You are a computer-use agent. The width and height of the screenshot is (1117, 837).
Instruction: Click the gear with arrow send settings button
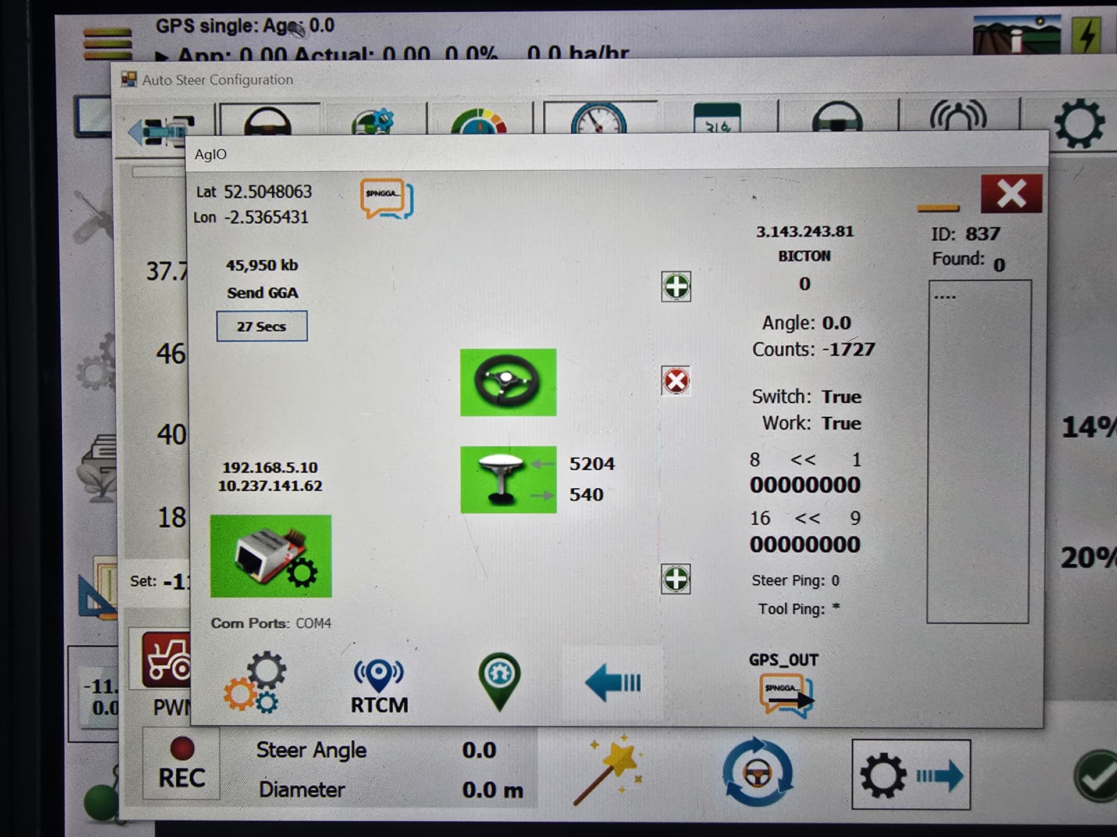910,775
